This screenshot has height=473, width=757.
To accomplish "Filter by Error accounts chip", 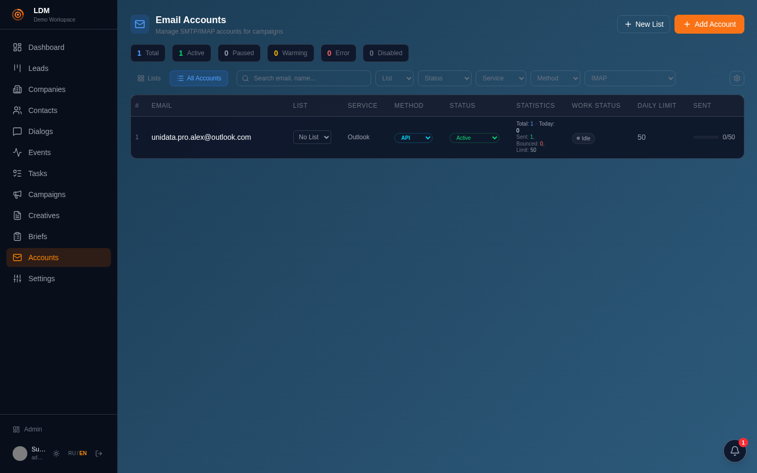I will click(x=339, y=53).
